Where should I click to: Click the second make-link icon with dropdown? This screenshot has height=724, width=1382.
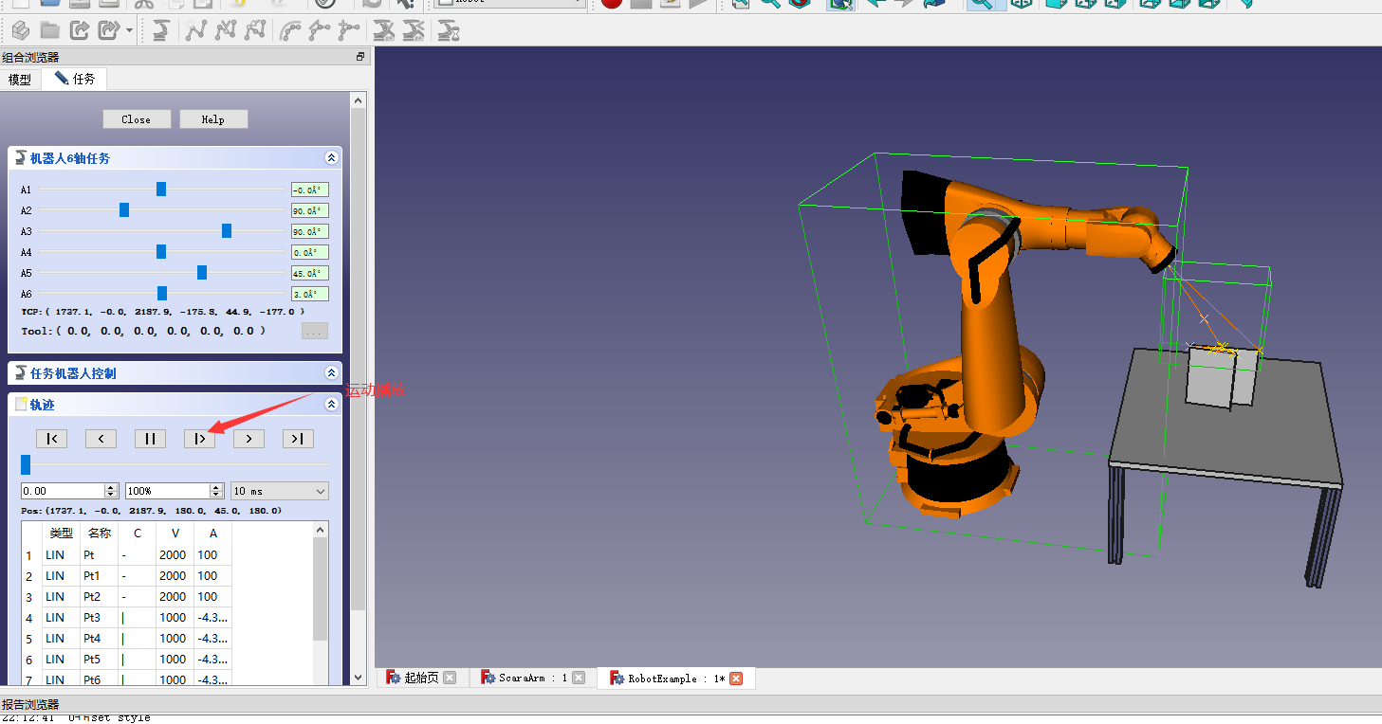pos(109,30)
